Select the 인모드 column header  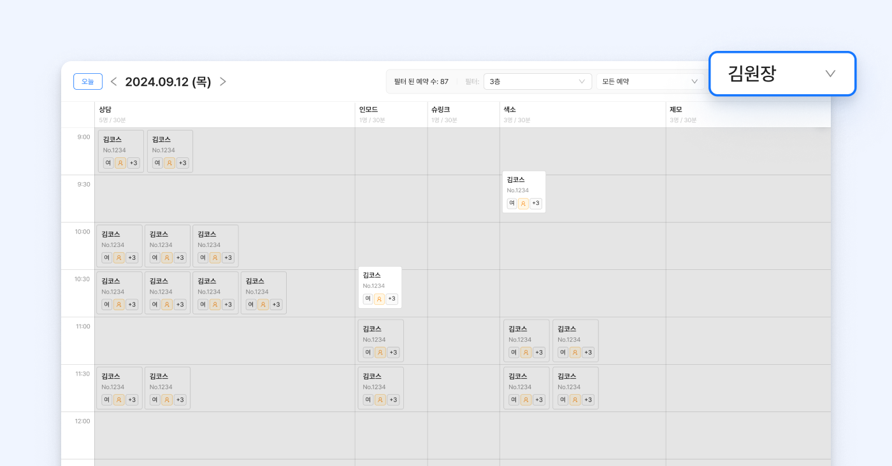(x=391, y=115)
